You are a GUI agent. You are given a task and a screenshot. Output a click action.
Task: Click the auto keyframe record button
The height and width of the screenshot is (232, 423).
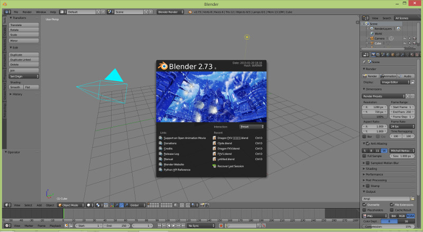[220, 226]
